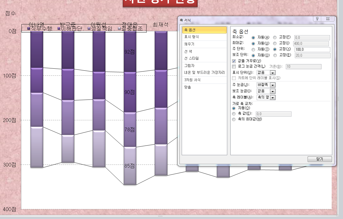Switch to the 표시 형식 category
The height and width of the screenshot is (219, 343).
[x=192, y=37]
